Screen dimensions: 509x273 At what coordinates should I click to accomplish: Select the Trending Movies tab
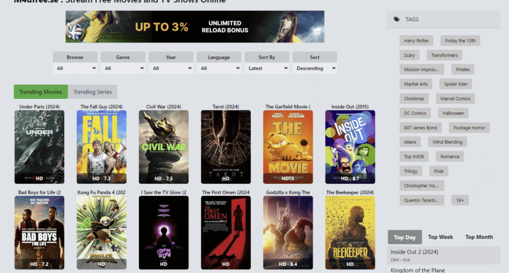(41, 92)
